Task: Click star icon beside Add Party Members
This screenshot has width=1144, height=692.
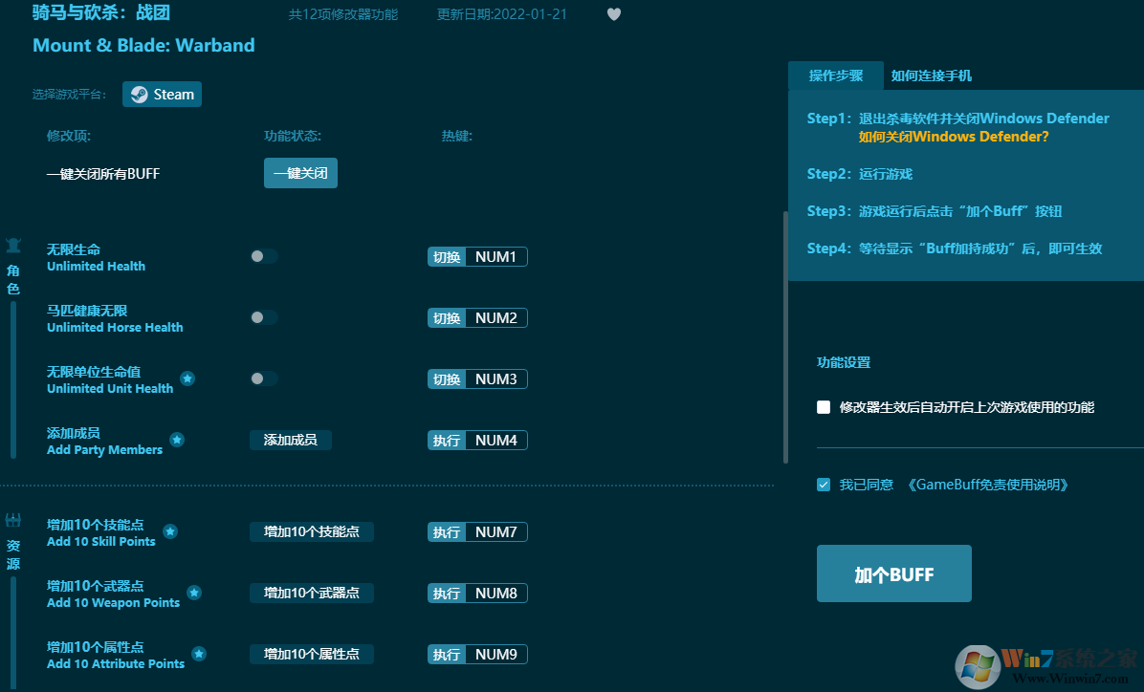Action: [x=177, y=440]
